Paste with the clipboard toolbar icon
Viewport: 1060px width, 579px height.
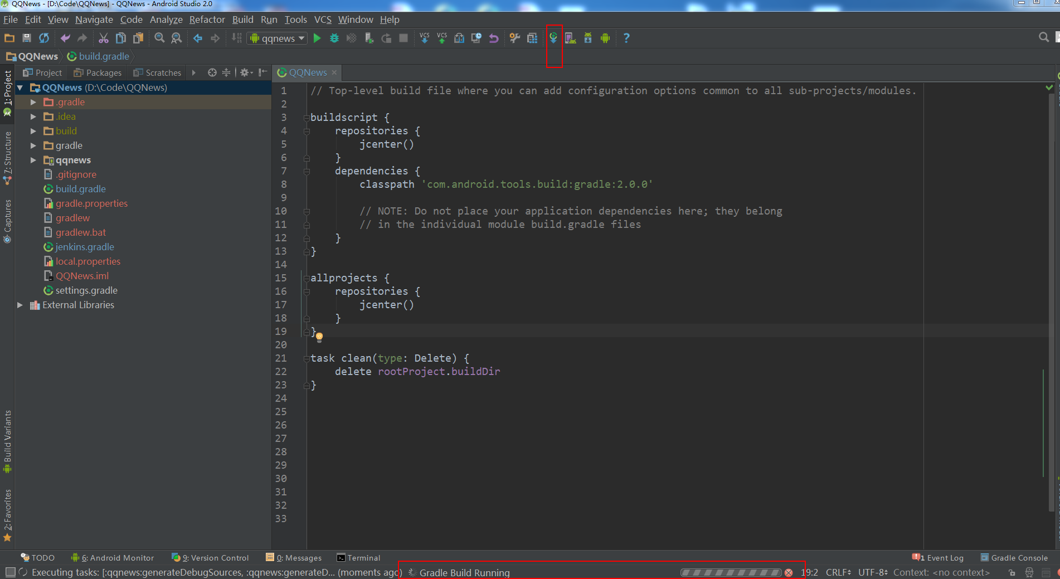(138, 38)
